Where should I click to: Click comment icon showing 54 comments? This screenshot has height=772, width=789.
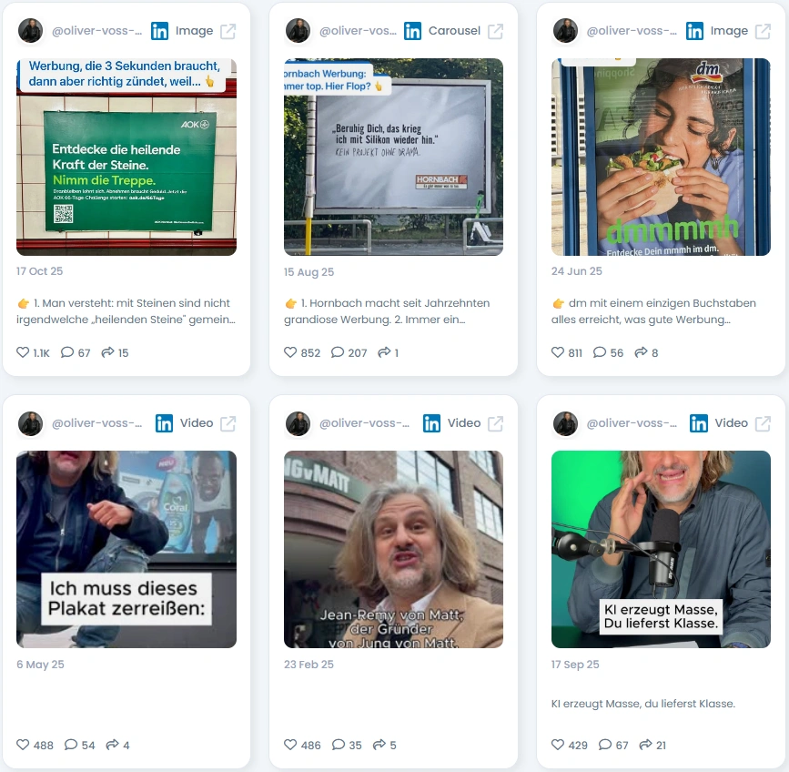(71, 745)
